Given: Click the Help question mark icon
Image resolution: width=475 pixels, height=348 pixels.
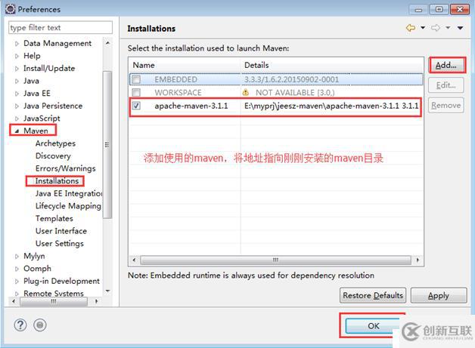Looking at the screenshot, I should [x=20, y=325].
